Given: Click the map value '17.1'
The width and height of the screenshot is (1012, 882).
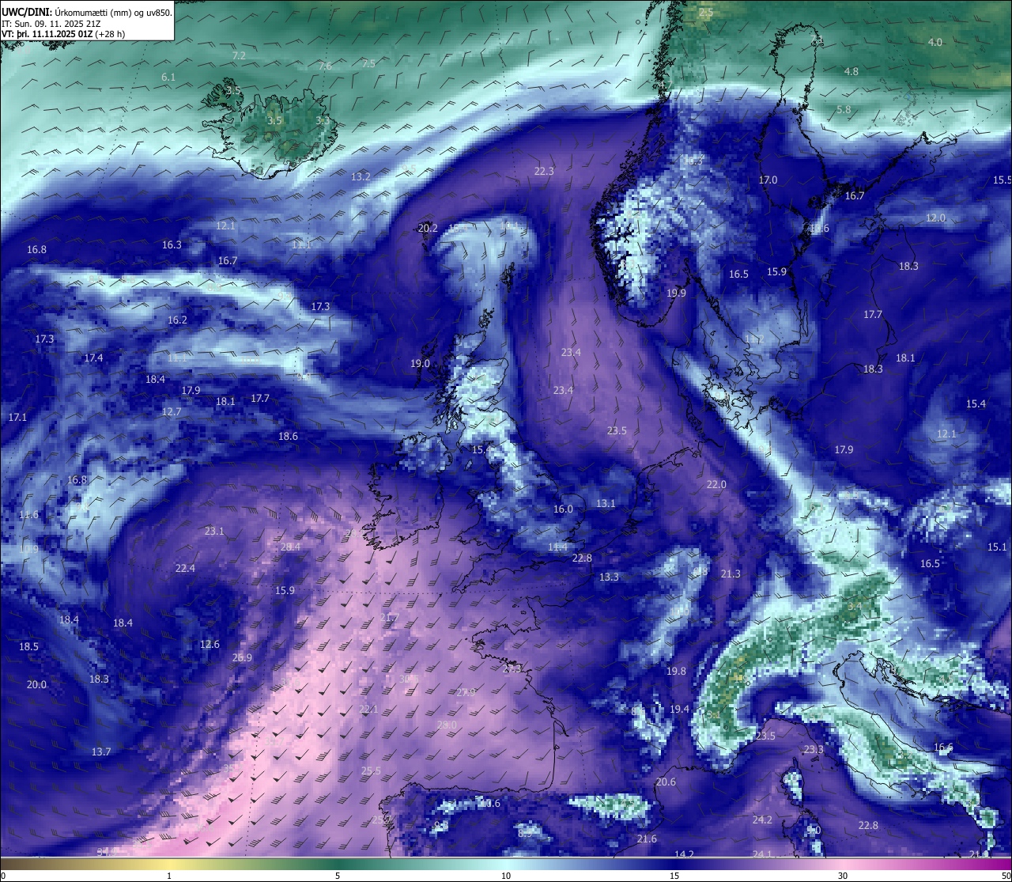Looking at the screenshot, I should point(17,417).
